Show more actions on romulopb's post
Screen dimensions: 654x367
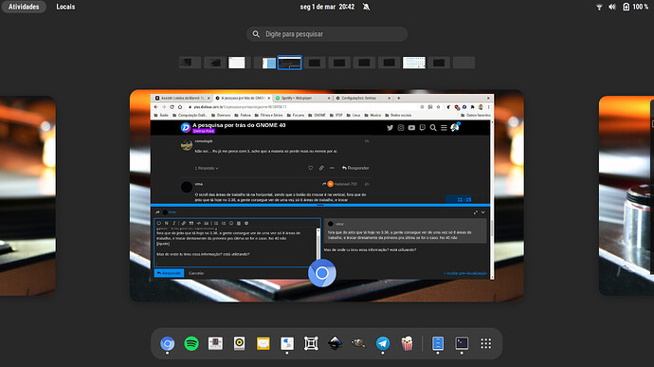point(332,168)
